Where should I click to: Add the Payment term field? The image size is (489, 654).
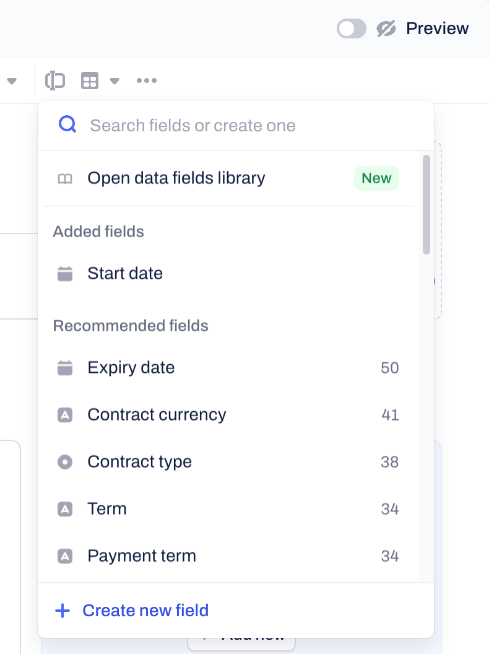[x=228, y=556]
